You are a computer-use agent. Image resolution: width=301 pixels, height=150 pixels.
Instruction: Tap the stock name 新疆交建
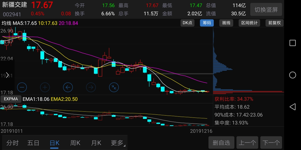pyautogui.click(x=14, y=5)
